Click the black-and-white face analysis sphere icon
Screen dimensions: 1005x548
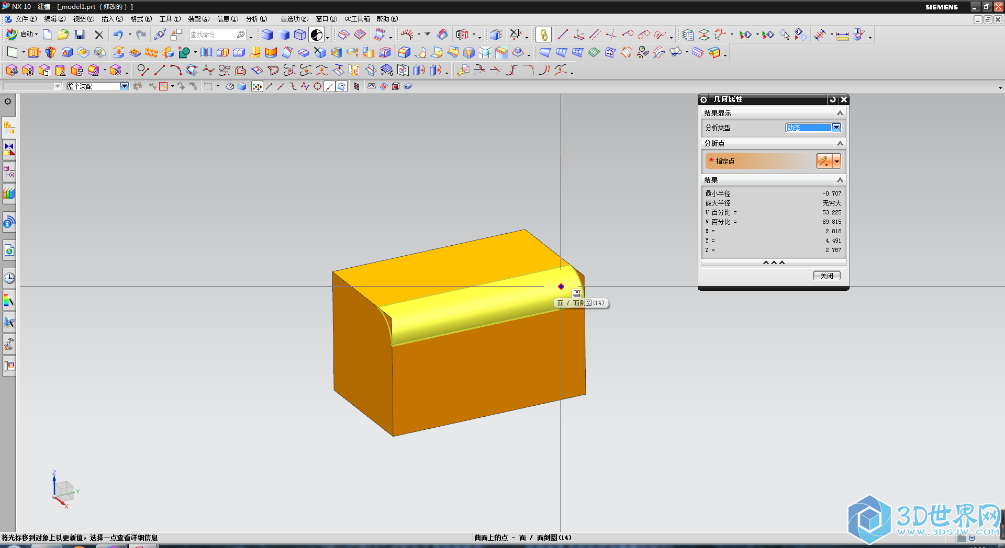coord(316,35)
